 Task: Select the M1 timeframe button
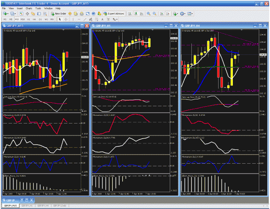pyautogui.click(x=5, y=19)
